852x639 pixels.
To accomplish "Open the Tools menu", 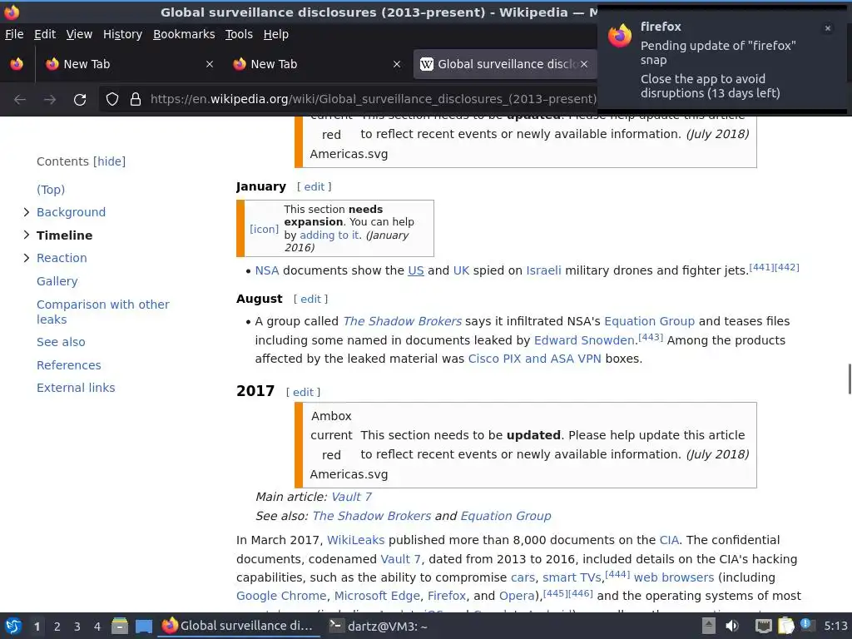I will [x=239, y=34].
